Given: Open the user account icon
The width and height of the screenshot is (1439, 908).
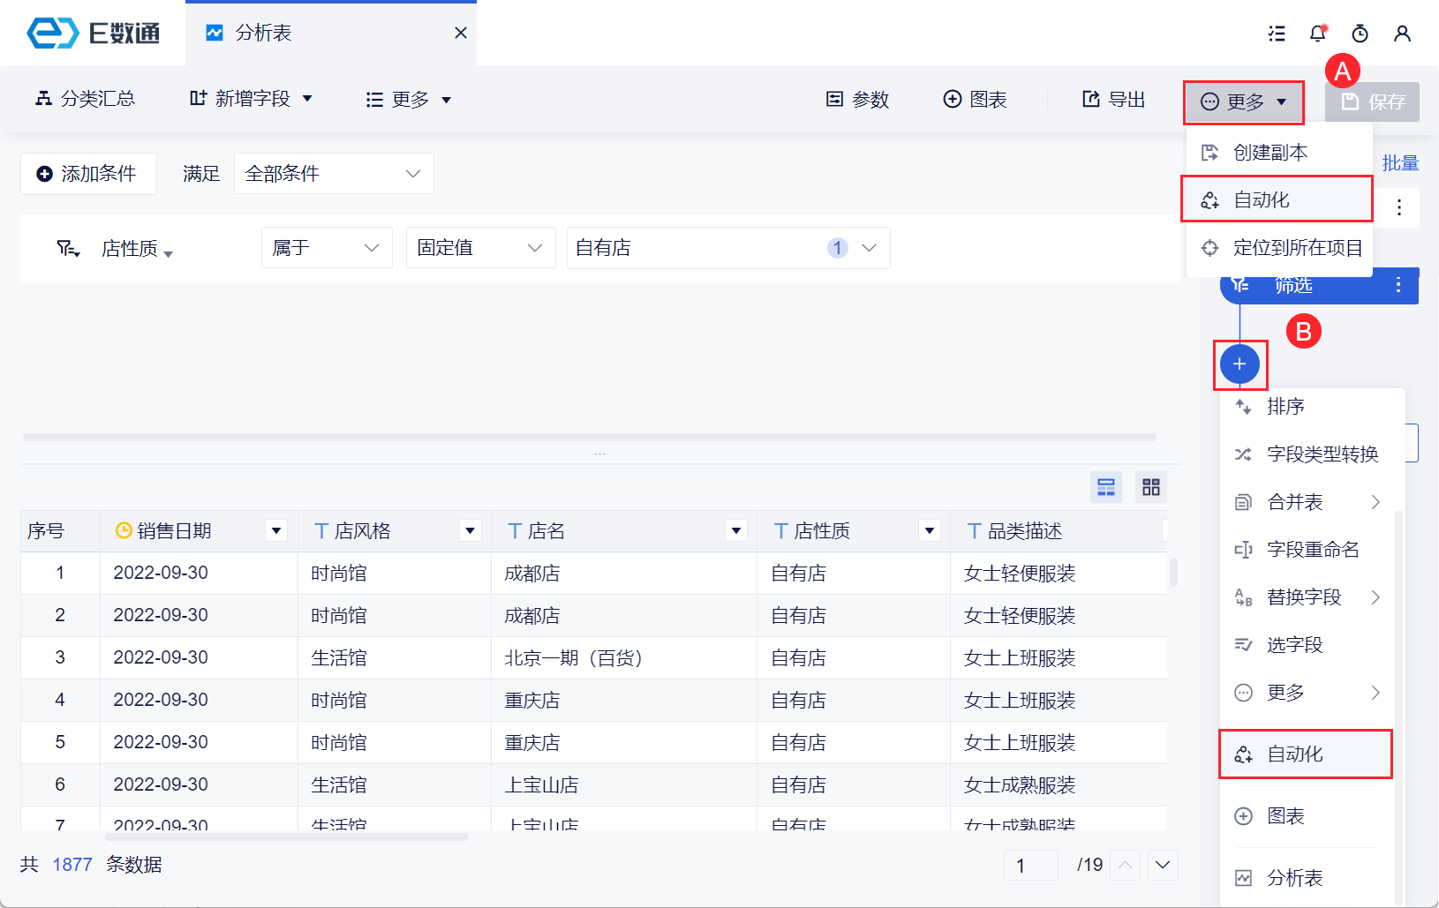Looking at the screenshot, I should (1402, 34).
